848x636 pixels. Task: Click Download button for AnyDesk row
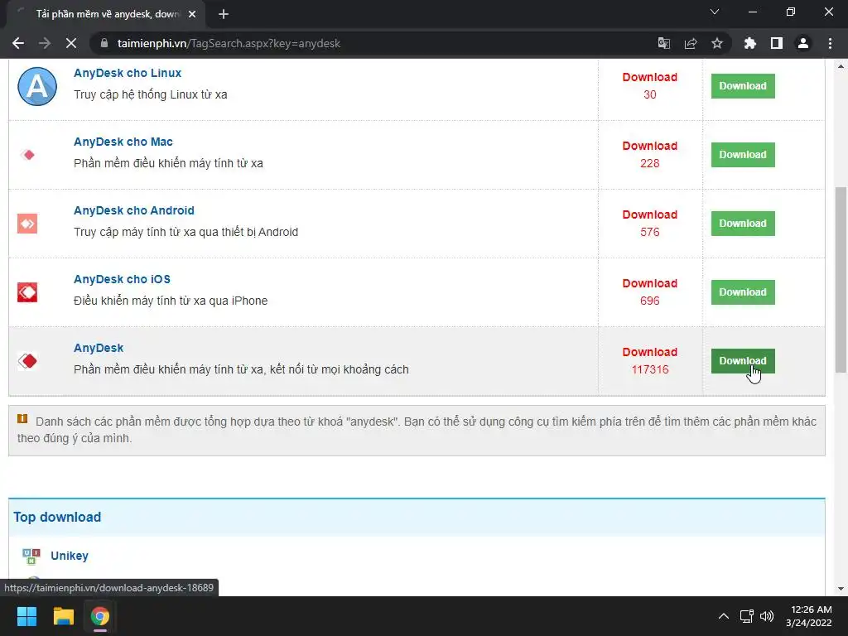click(x=743, y=361)
